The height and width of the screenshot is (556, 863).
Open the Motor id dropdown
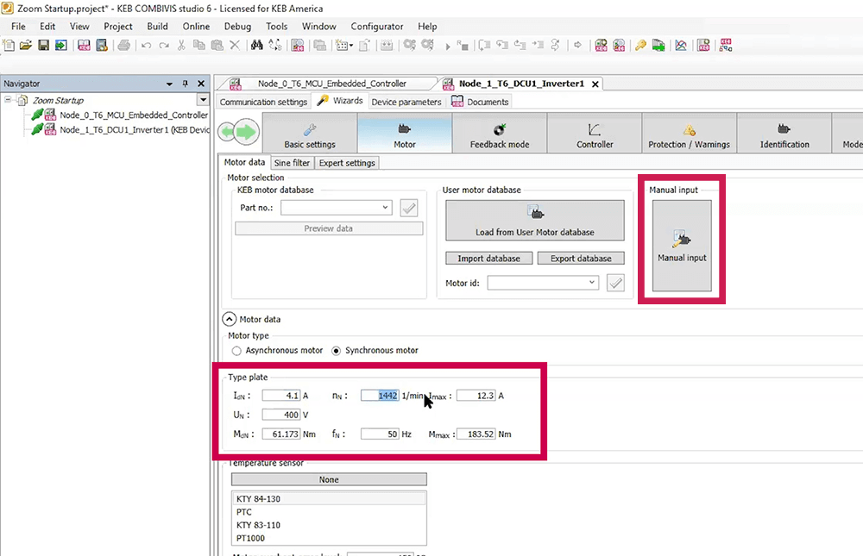click(x=592, y=283)
